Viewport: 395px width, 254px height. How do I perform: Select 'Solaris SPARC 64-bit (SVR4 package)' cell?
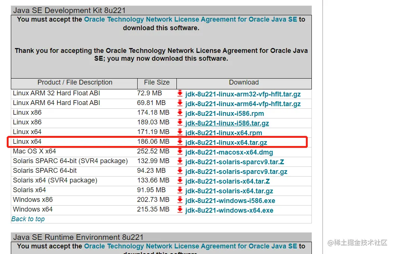coord(70,161)
